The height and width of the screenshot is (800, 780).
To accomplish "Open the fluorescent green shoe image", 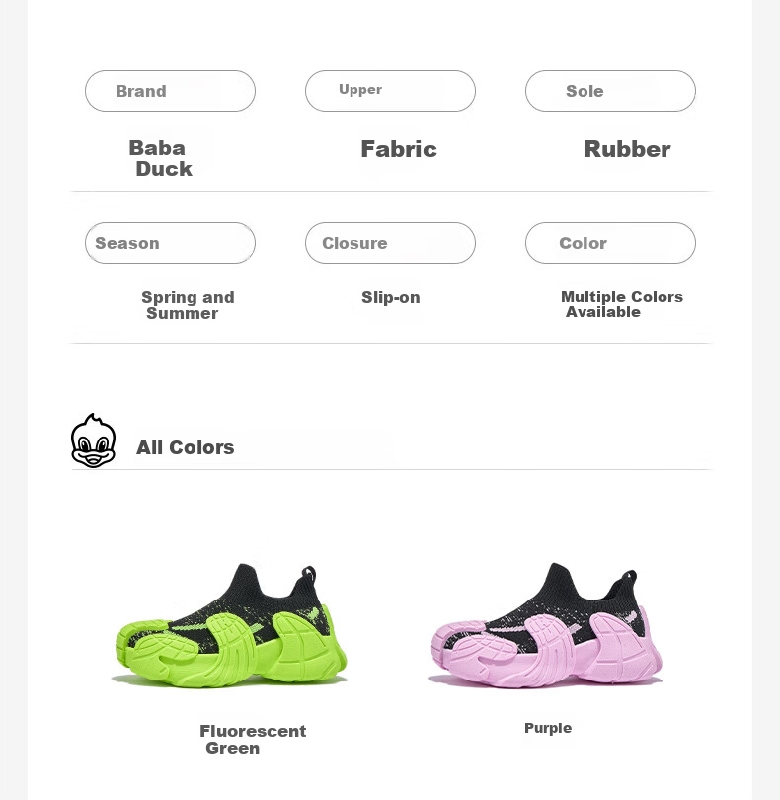I will (x=230, y=625).
